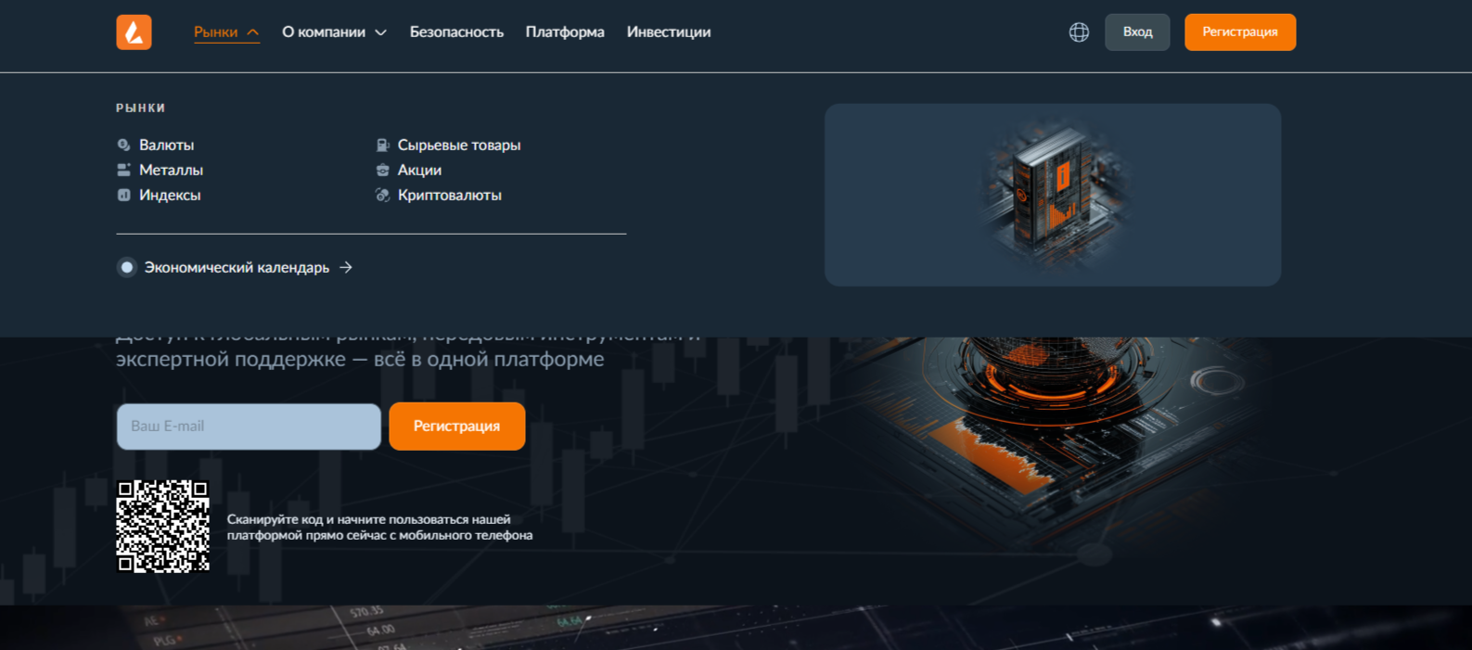Focus the Ваш E-mail input field
The height and width of the screenshot is (650, 1472).
click(x=249, y=427)
